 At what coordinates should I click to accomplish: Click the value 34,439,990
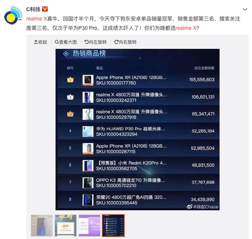click(x=203, y=200)
